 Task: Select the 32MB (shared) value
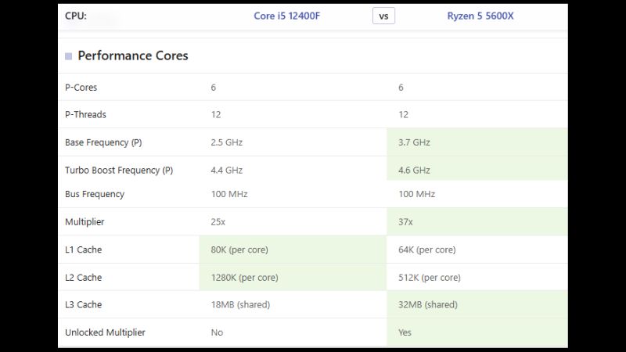coord(427,304)
